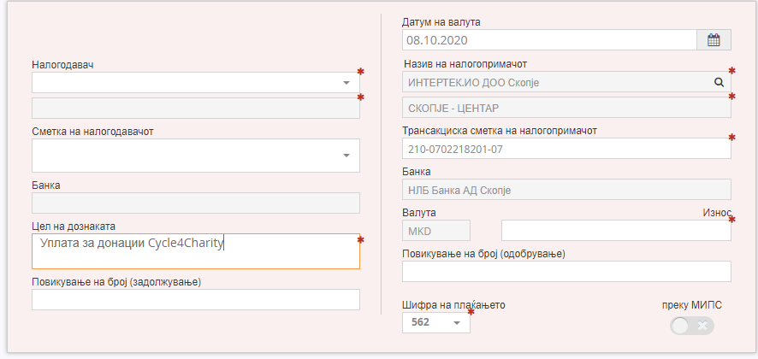Click the Назив на налогопримачот label
This screenshot has width=758, height=359.
[x=465, y=64]
